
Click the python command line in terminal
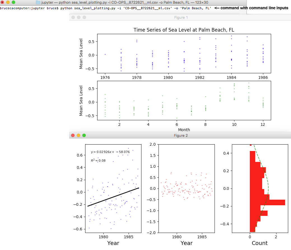106,8
